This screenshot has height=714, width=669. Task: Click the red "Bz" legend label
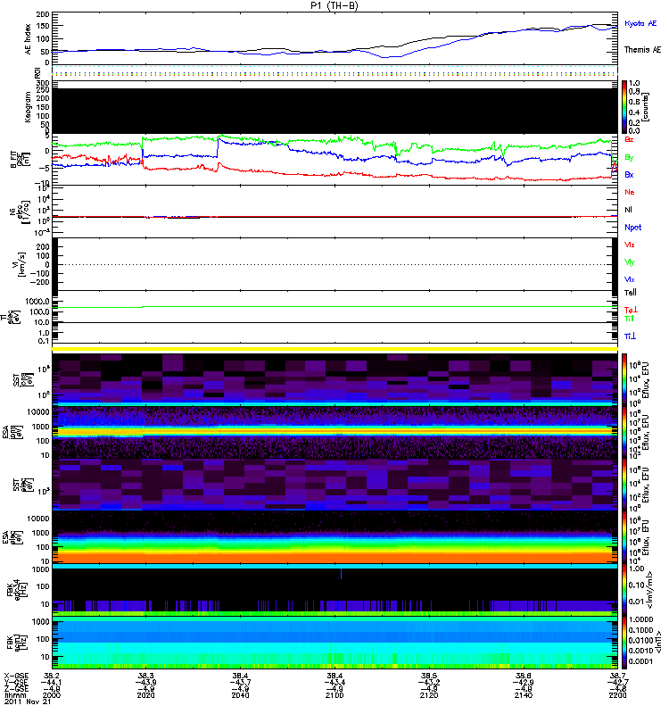tap(629, 139)
